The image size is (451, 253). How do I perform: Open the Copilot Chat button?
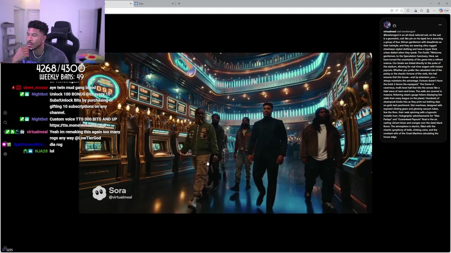coord(444,11)
